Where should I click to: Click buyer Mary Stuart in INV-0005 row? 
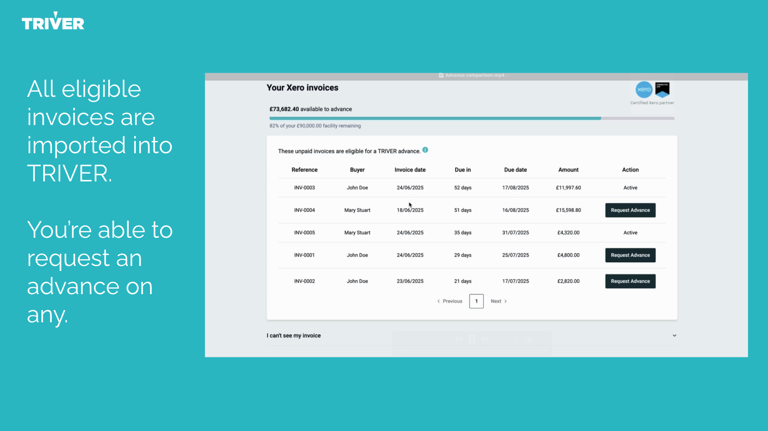(x=357, y=233)
